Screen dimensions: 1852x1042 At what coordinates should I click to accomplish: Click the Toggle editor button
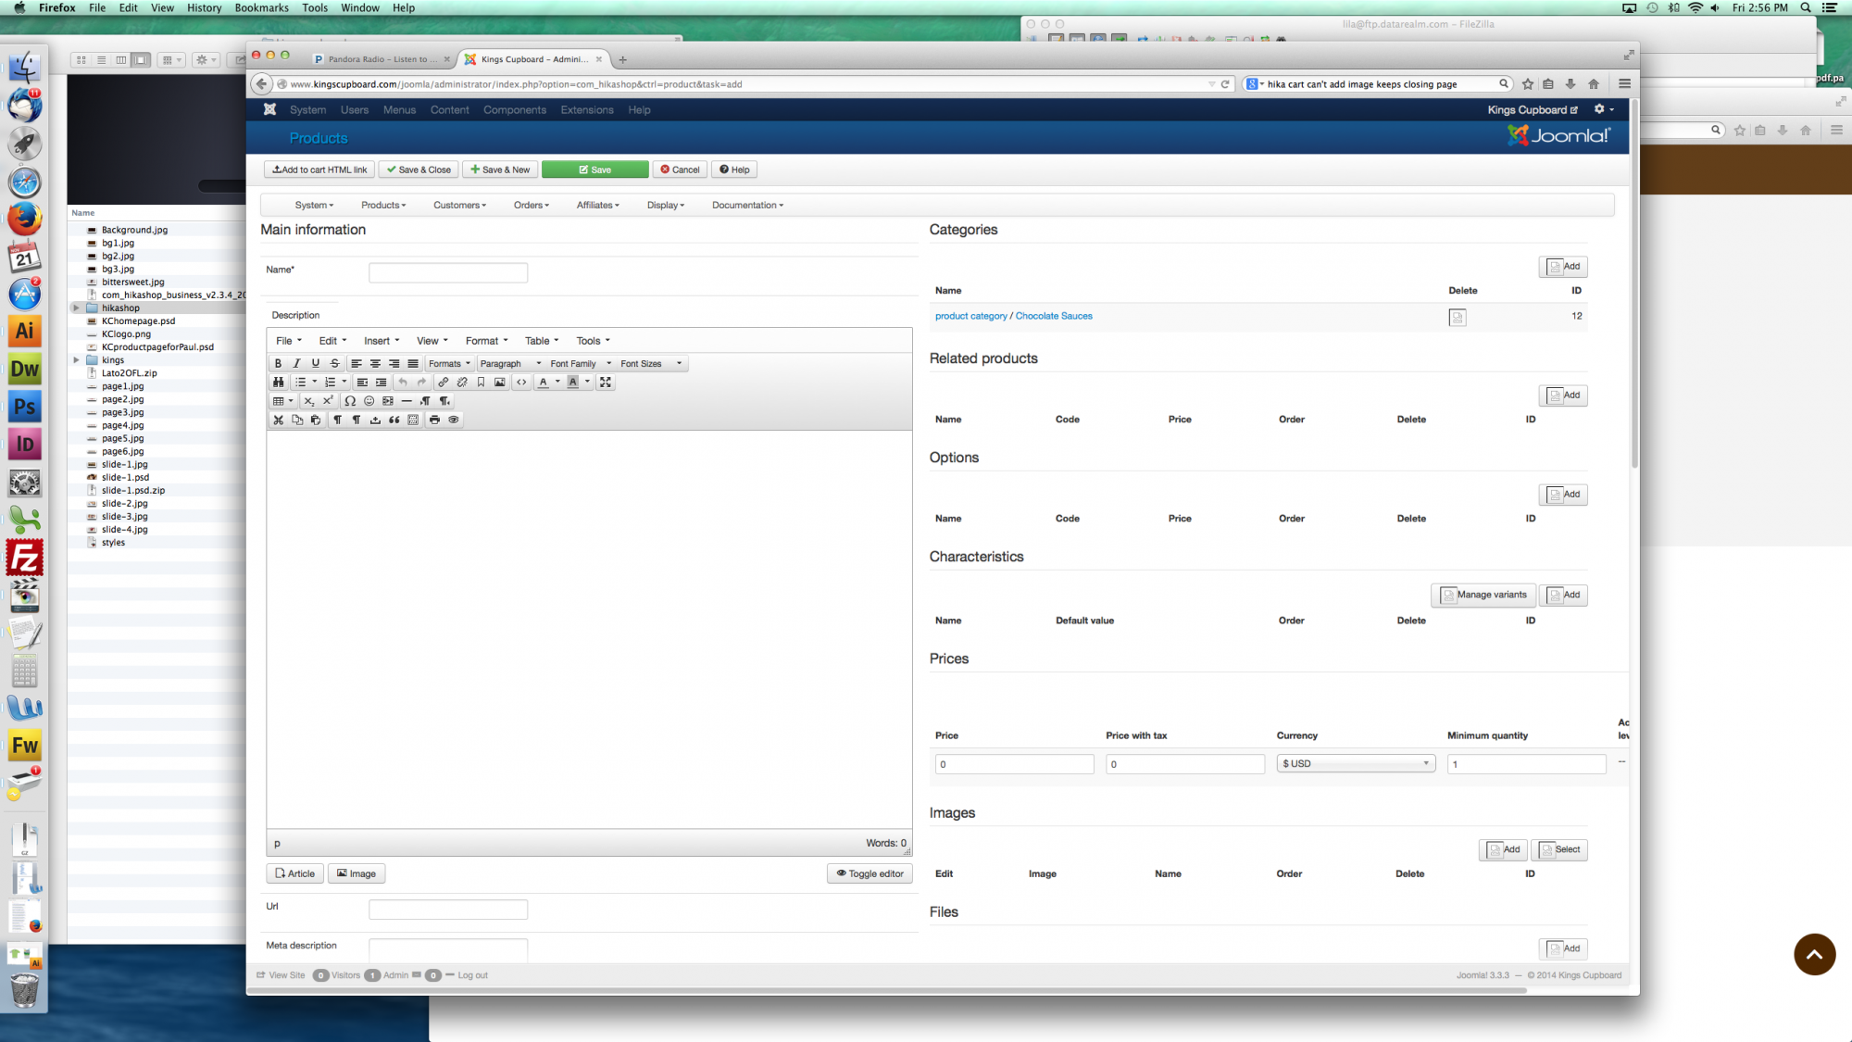(x=870, y=873)
